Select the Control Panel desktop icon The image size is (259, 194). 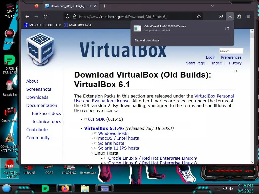pos(9,115)
